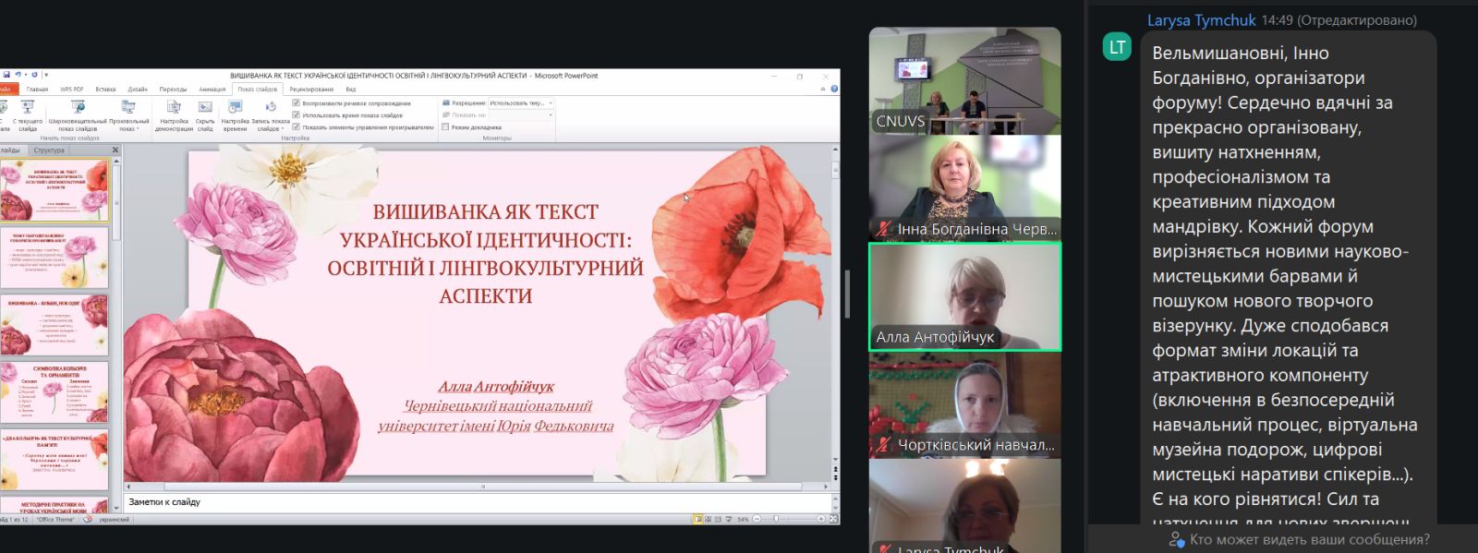This screenshot has height=553, width=1478.
Task: Click 'Кто может видеть ваши сообщения?' link
Action: tap(1300, 539)
